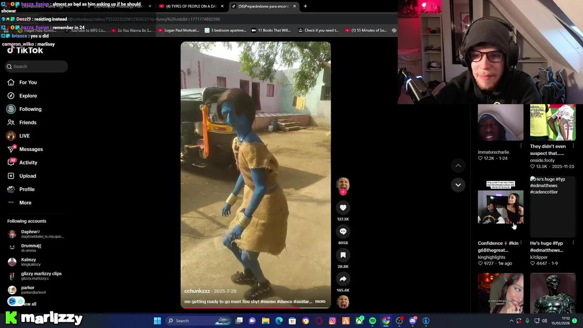
Task: Click the video progress bar
Action: 256,307
